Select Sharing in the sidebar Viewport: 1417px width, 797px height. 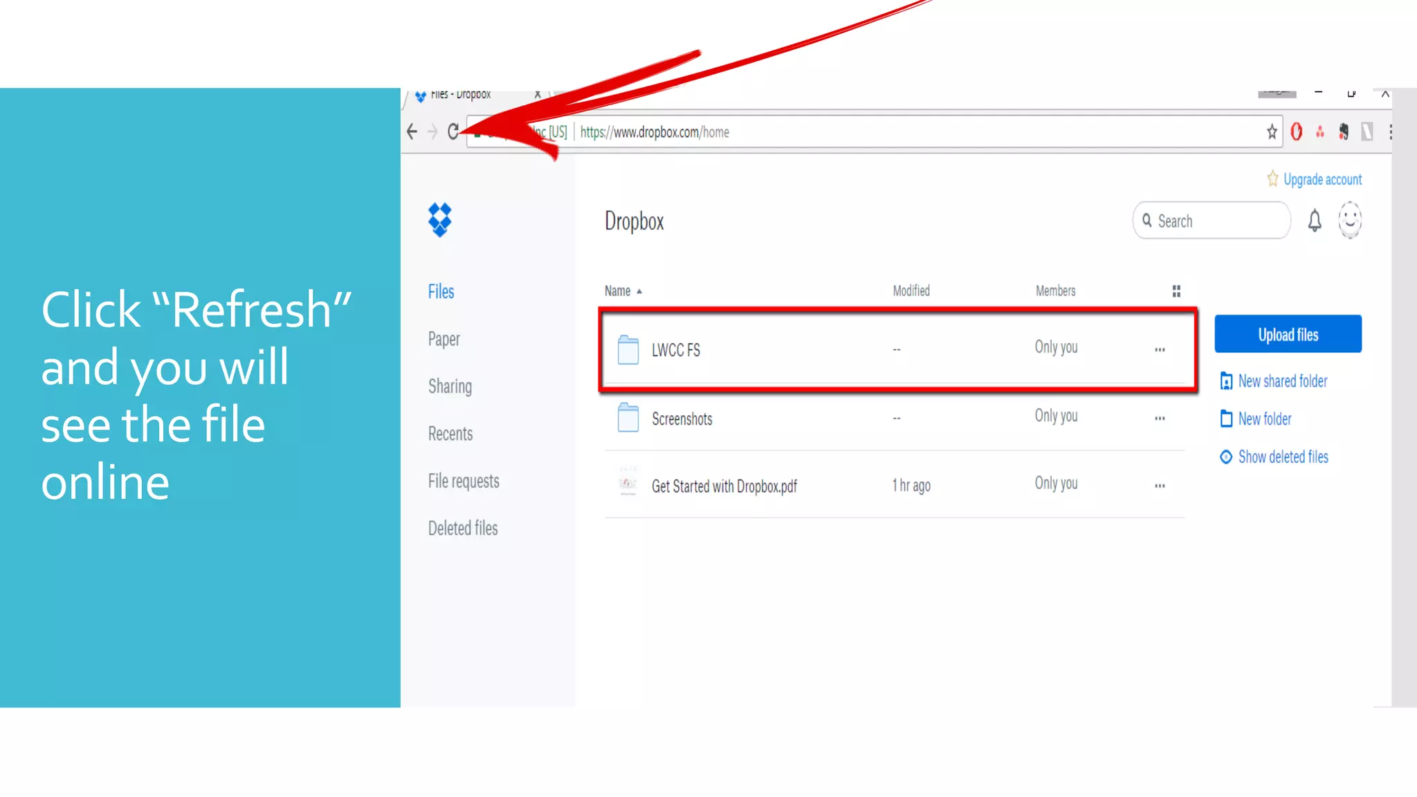tap(450, 387)
